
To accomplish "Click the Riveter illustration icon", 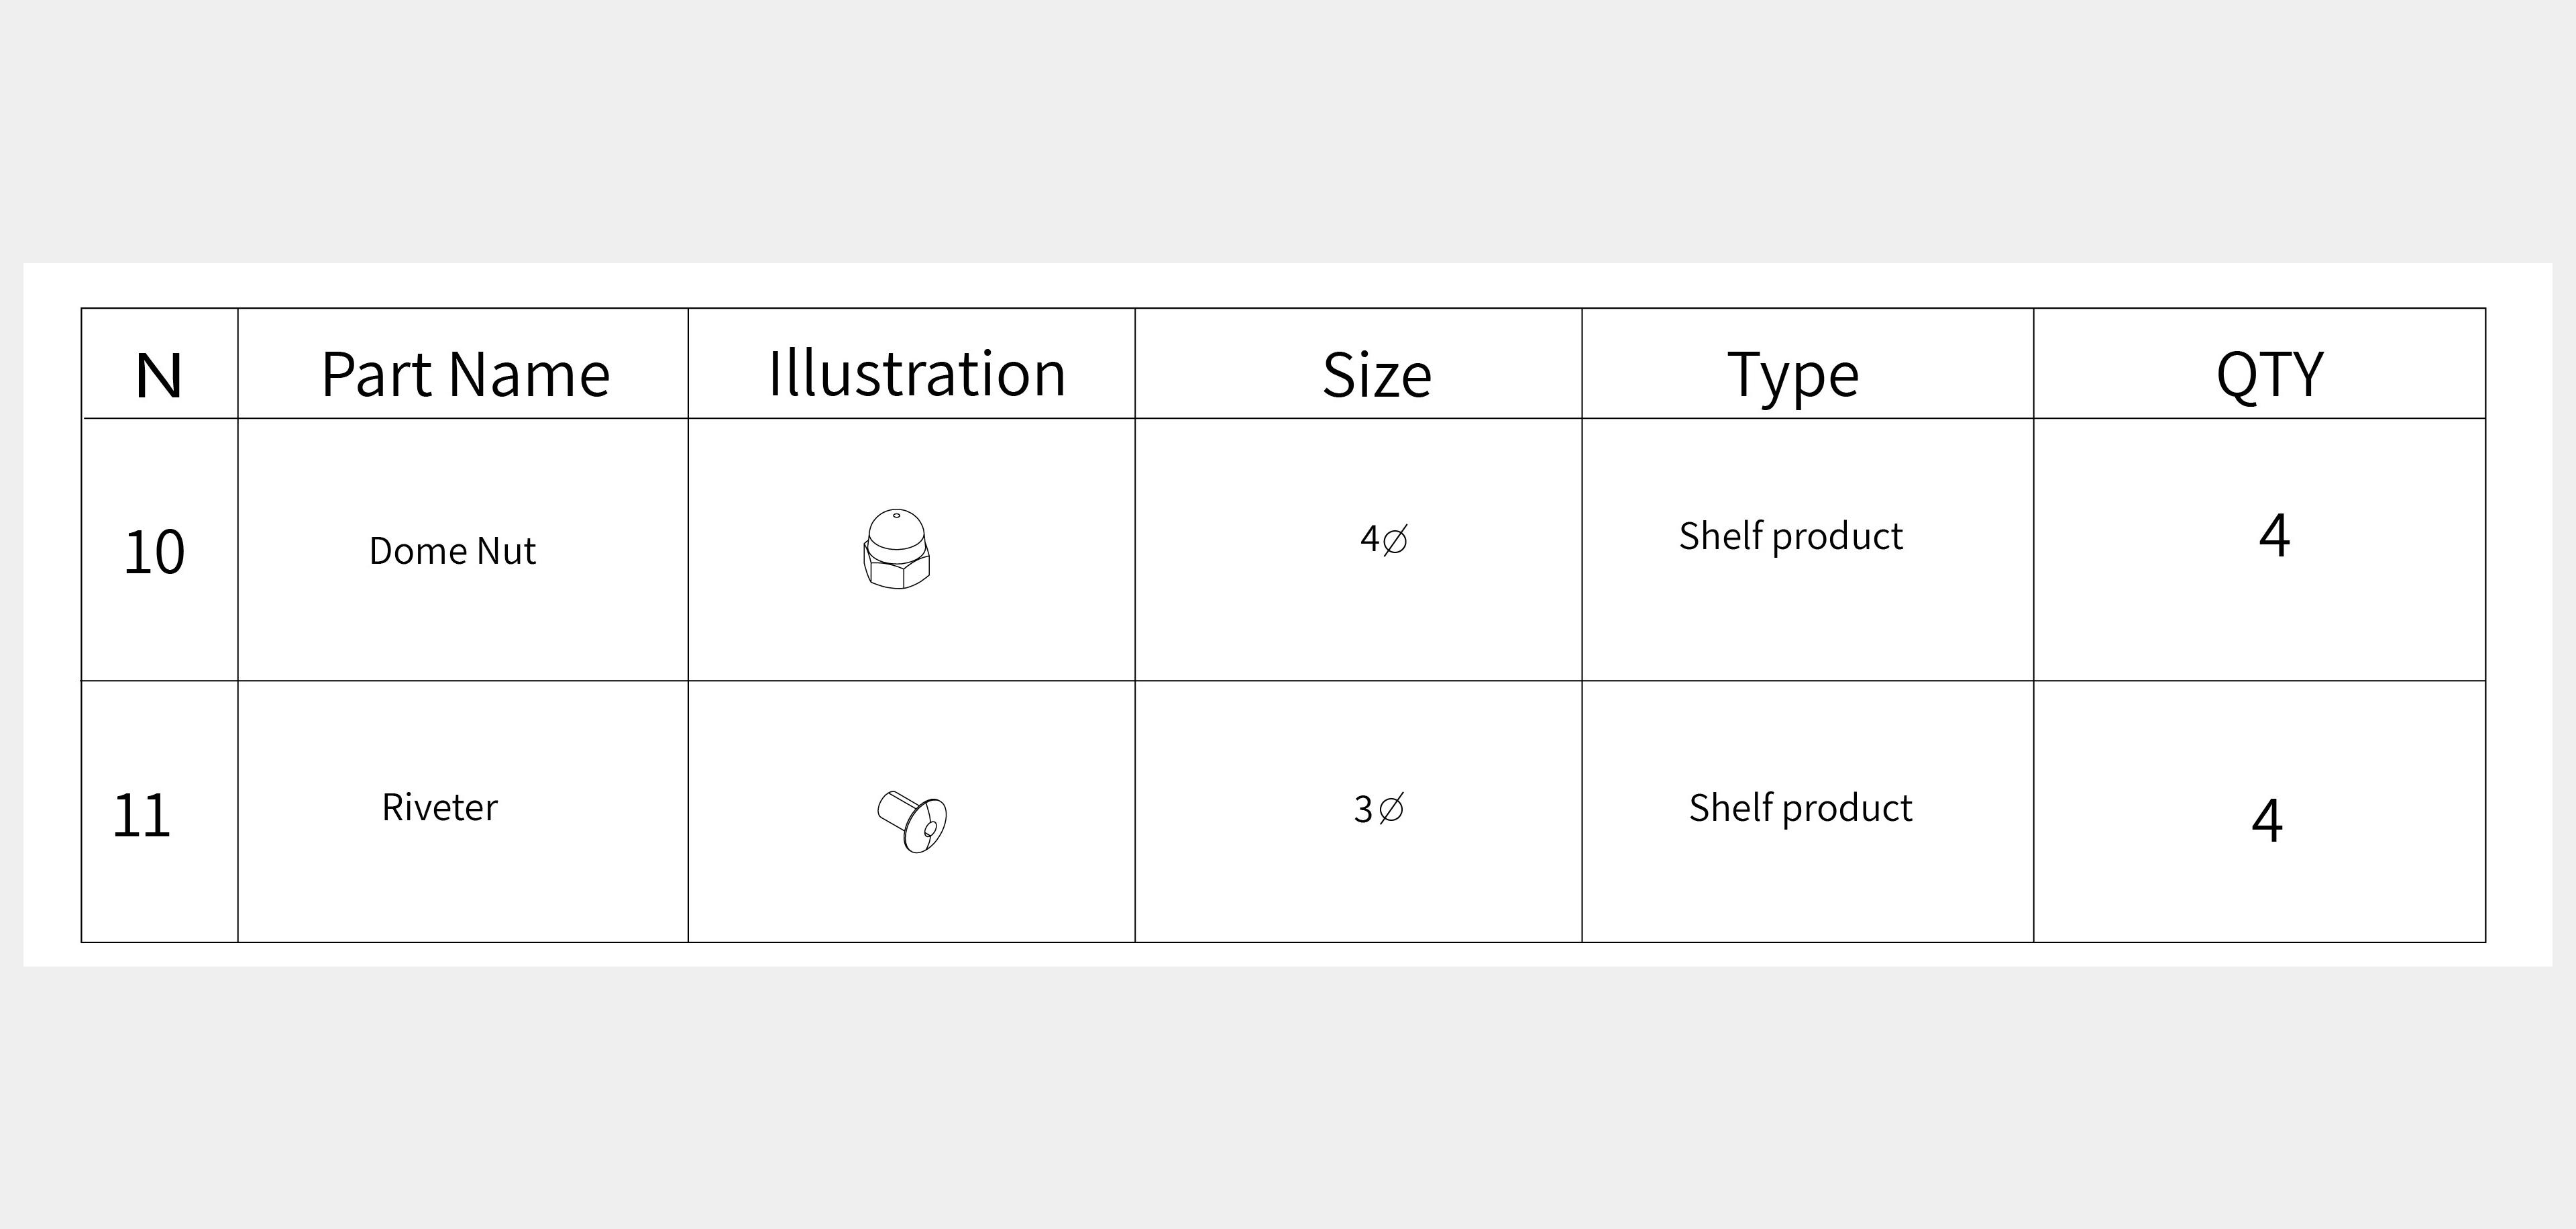I will (912, 821).
